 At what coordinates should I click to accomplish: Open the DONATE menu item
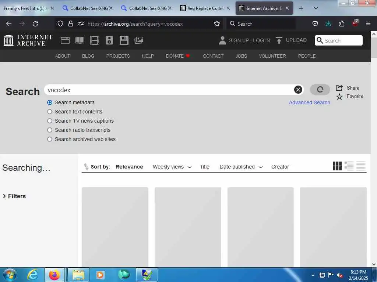(178, 56)
